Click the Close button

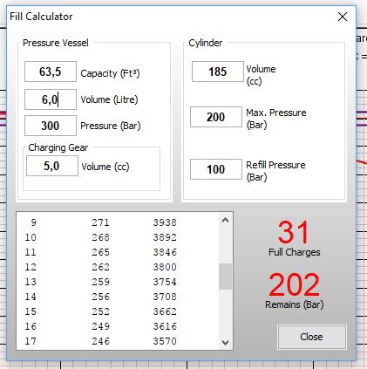pos(312,337)
